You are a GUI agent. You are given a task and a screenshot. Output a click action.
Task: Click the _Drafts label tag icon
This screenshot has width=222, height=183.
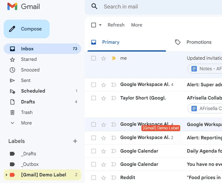click(12, 154)
